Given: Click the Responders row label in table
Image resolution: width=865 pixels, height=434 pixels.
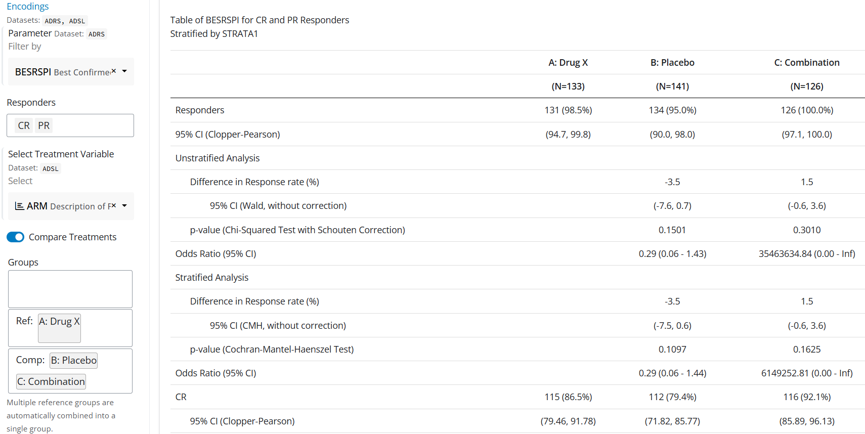Looking at the screenshot, I should tap(200, 110).
